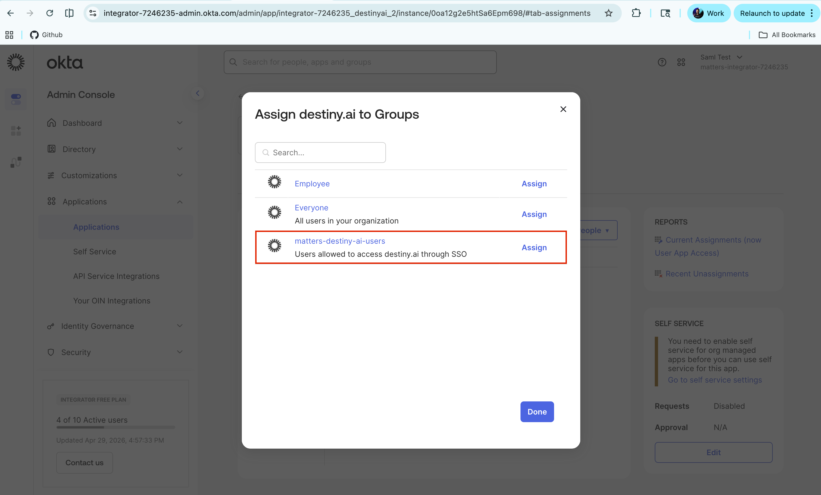Open Recent Unassignments report link
Viewport: 821px width, 495px height.
coord(707,274)
